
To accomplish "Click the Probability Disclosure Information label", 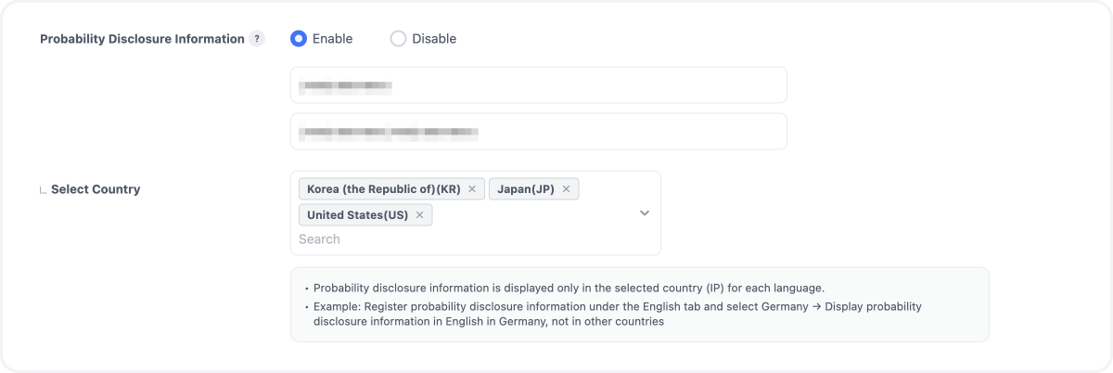I will (142, 39).
